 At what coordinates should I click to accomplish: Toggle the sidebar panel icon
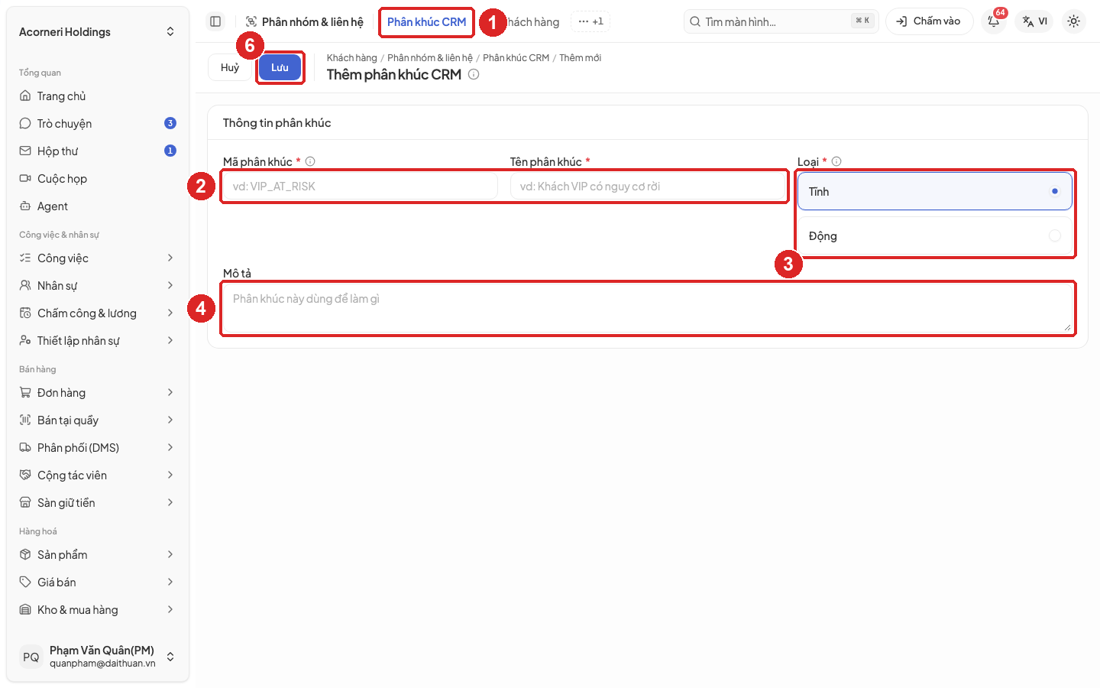pyautogui.click(x=215, y=21)
